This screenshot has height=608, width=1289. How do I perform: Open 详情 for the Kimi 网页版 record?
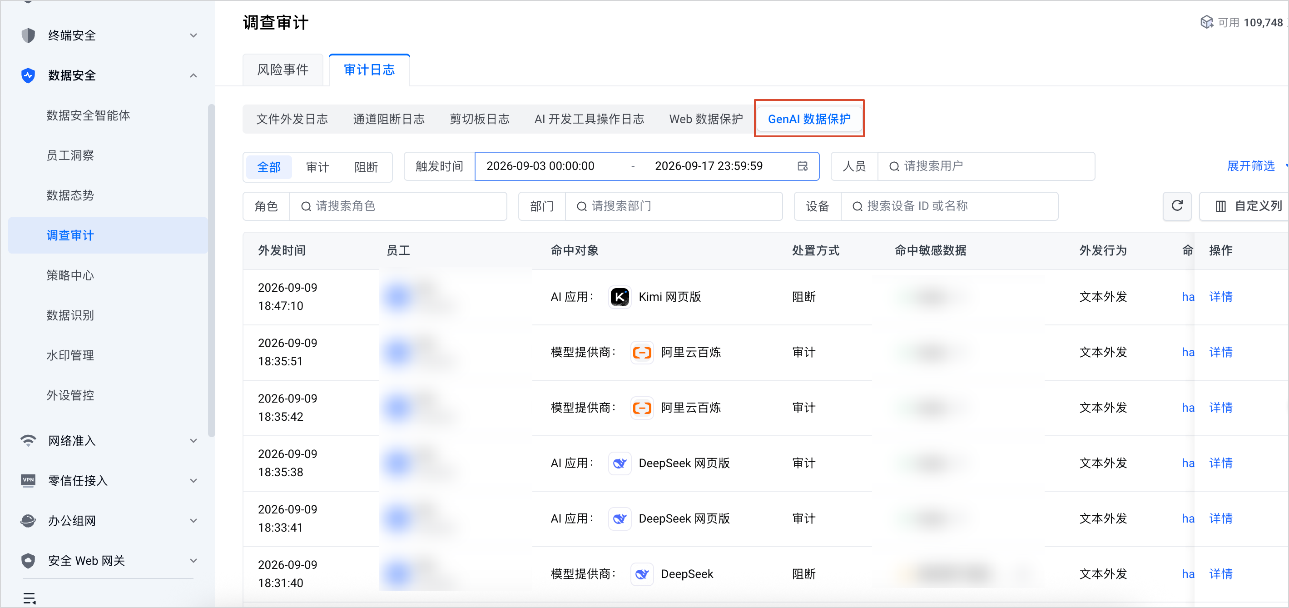(1220, 297)
